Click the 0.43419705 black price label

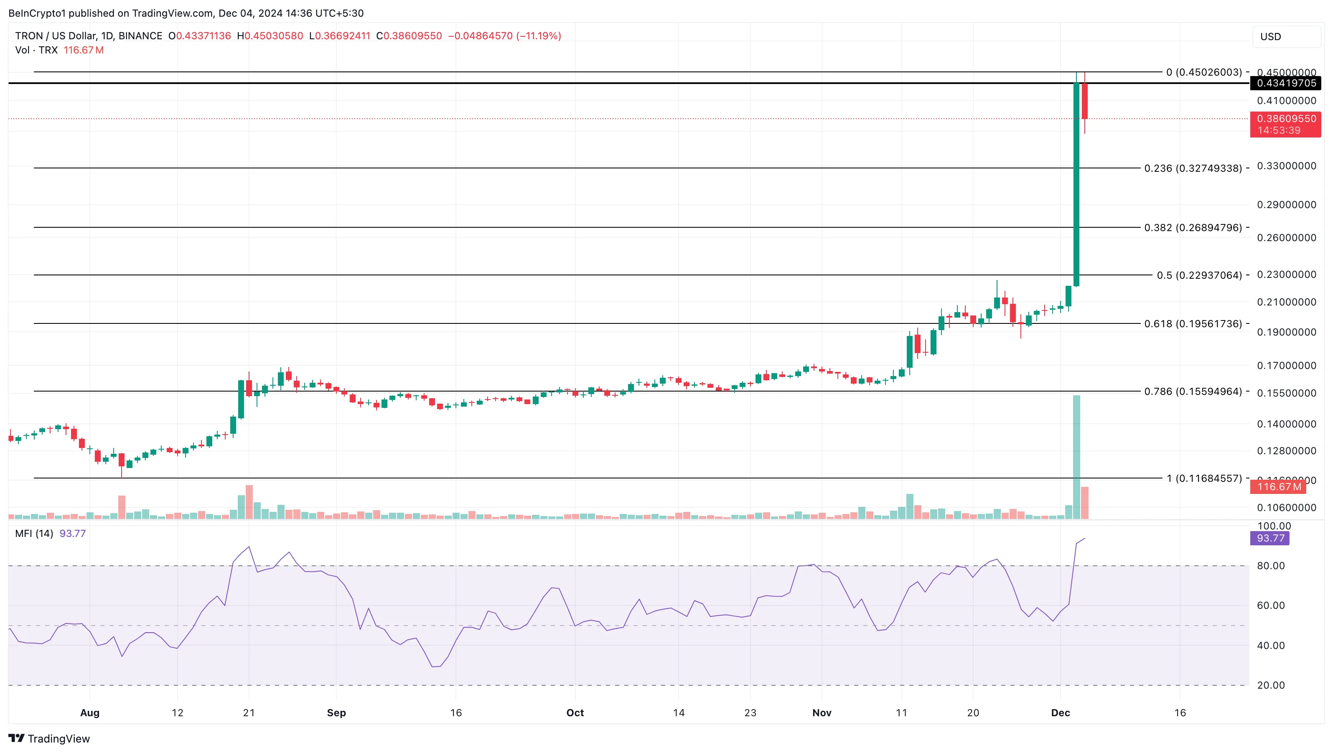1285,83
